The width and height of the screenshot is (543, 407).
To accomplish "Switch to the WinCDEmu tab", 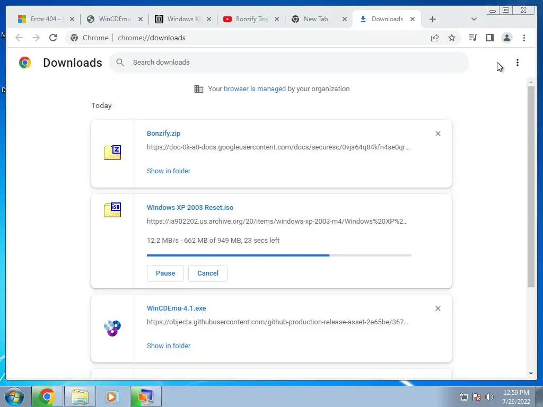I will pos(115,19).
